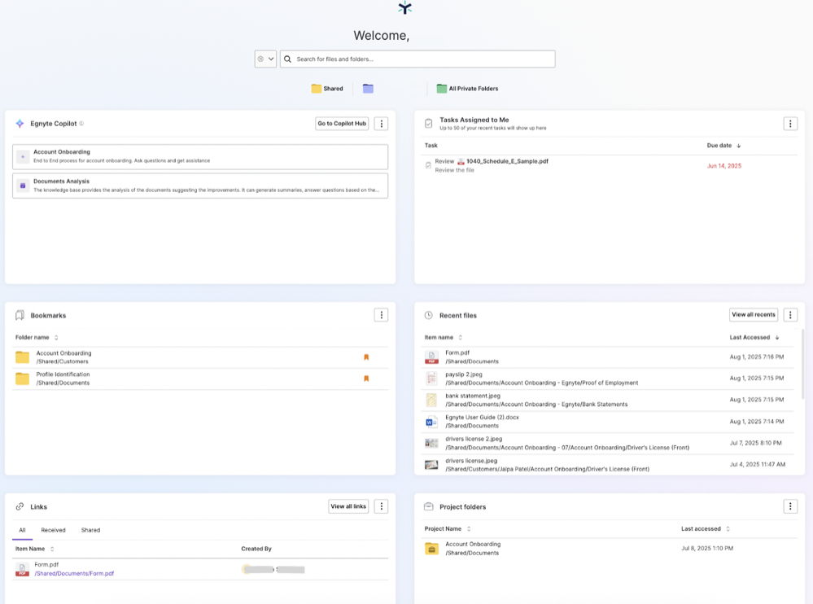Open the Egnyte Copilot sparkle icon
The image size is (813, 604).
pos(20,123)
